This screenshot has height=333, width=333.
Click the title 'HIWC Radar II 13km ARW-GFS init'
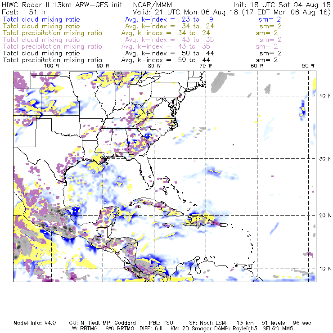(x=62, y=4)
